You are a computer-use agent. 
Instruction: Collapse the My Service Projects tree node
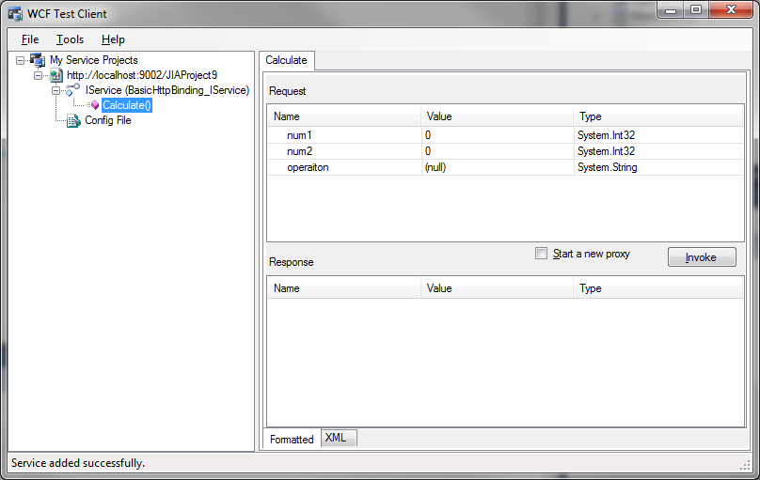tap(20, 60)
